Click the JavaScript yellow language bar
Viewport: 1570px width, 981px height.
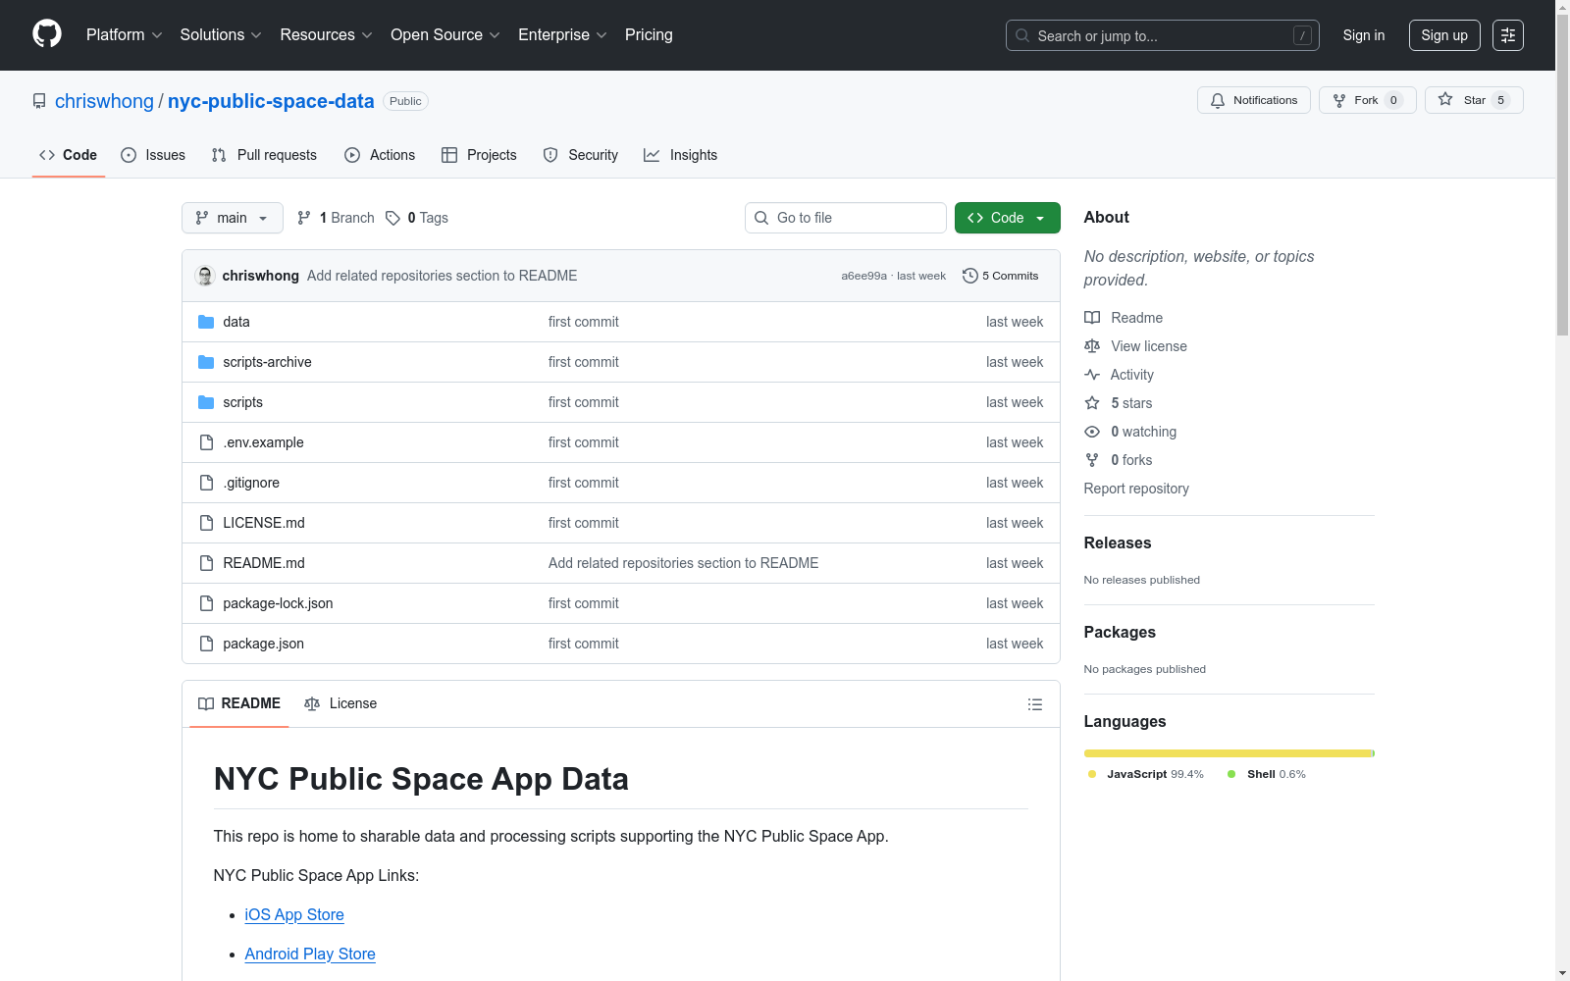click(1228, 753)
